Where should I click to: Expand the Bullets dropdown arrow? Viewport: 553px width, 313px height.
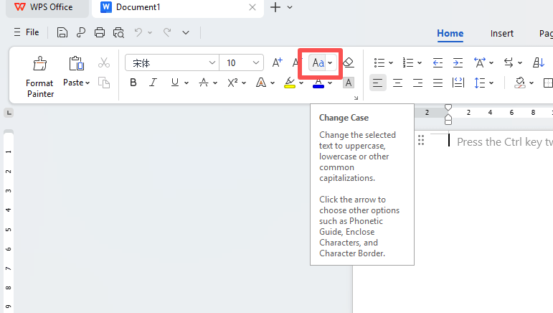click(x=391, y=62)
